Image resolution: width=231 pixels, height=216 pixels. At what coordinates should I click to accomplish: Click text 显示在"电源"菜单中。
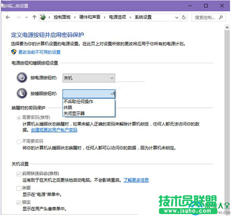pos(42,194)
